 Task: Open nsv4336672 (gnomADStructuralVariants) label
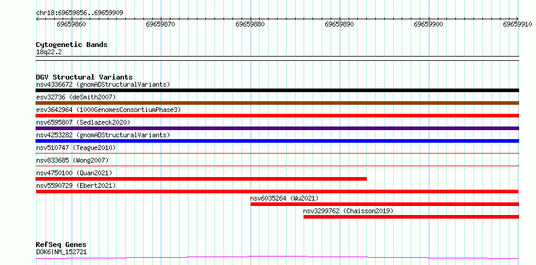point(103,84)
